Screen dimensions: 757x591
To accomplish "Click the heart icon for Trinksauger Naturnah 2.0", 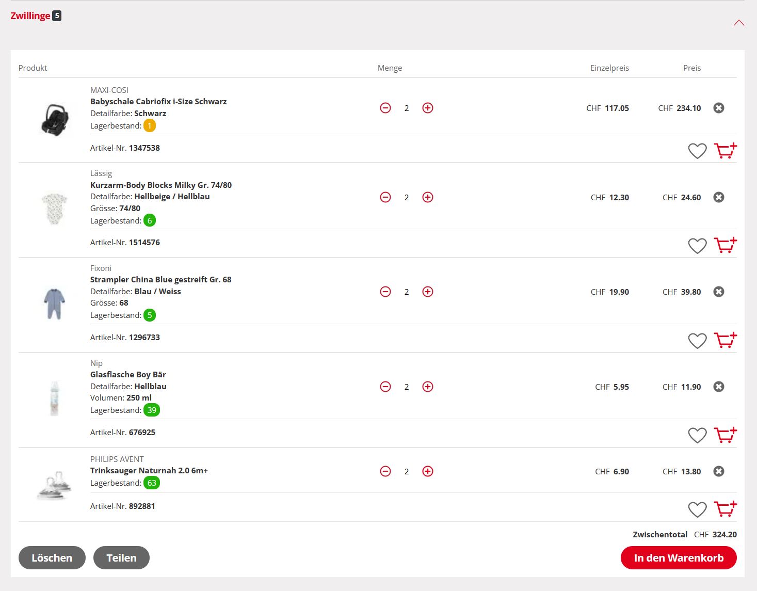I will pos(697,509).
